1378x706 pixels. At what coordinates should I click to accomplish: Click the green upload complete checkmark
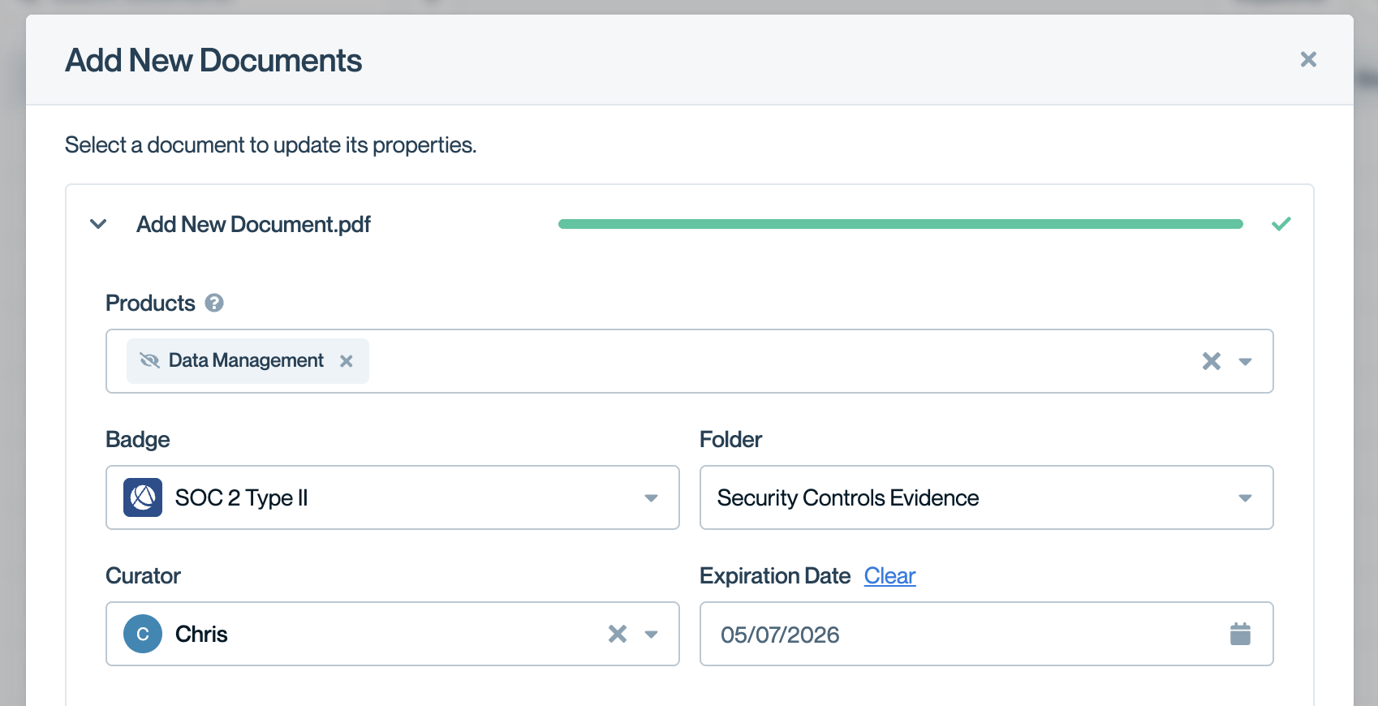[x=1281, y=224]
